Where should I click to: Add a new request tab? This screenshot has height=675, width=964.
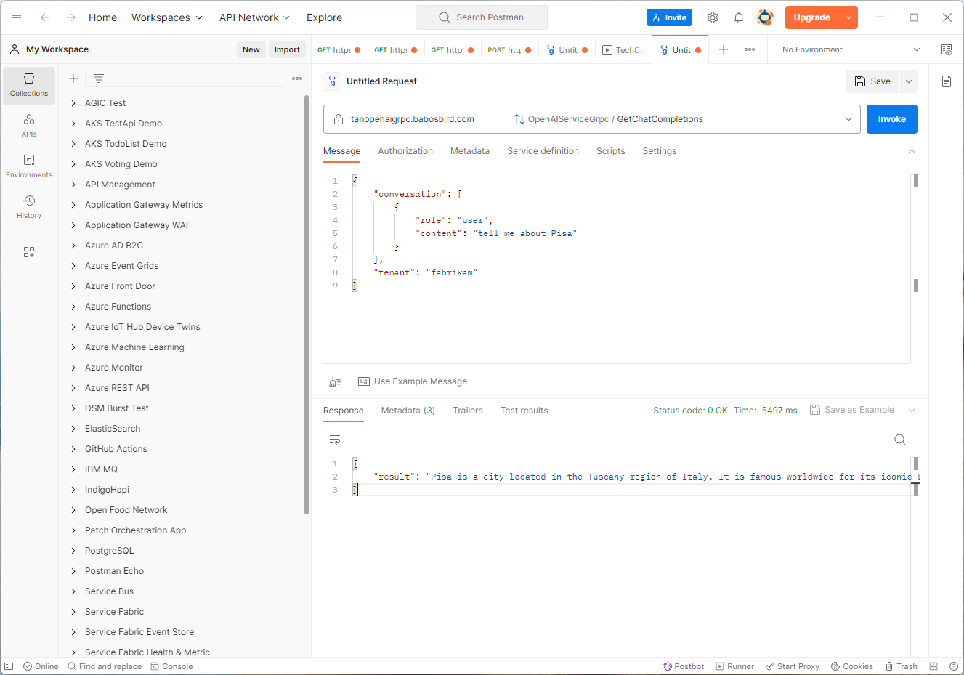click(724, 49)
